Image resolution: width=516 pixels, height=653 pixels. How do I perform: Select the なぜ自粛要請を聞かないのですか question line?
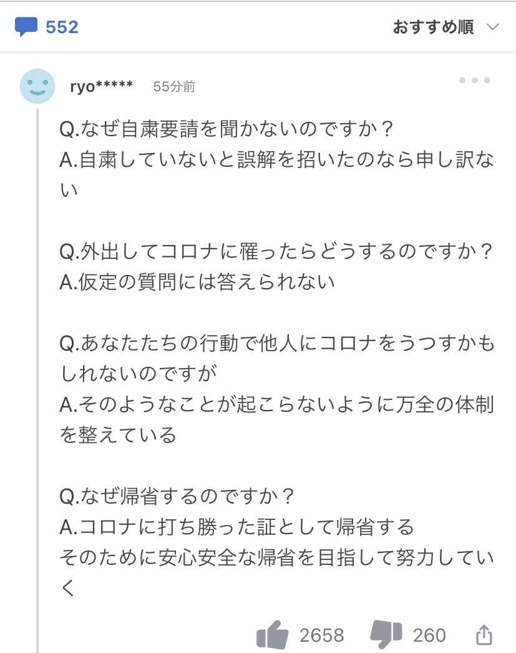coord(226,129)
